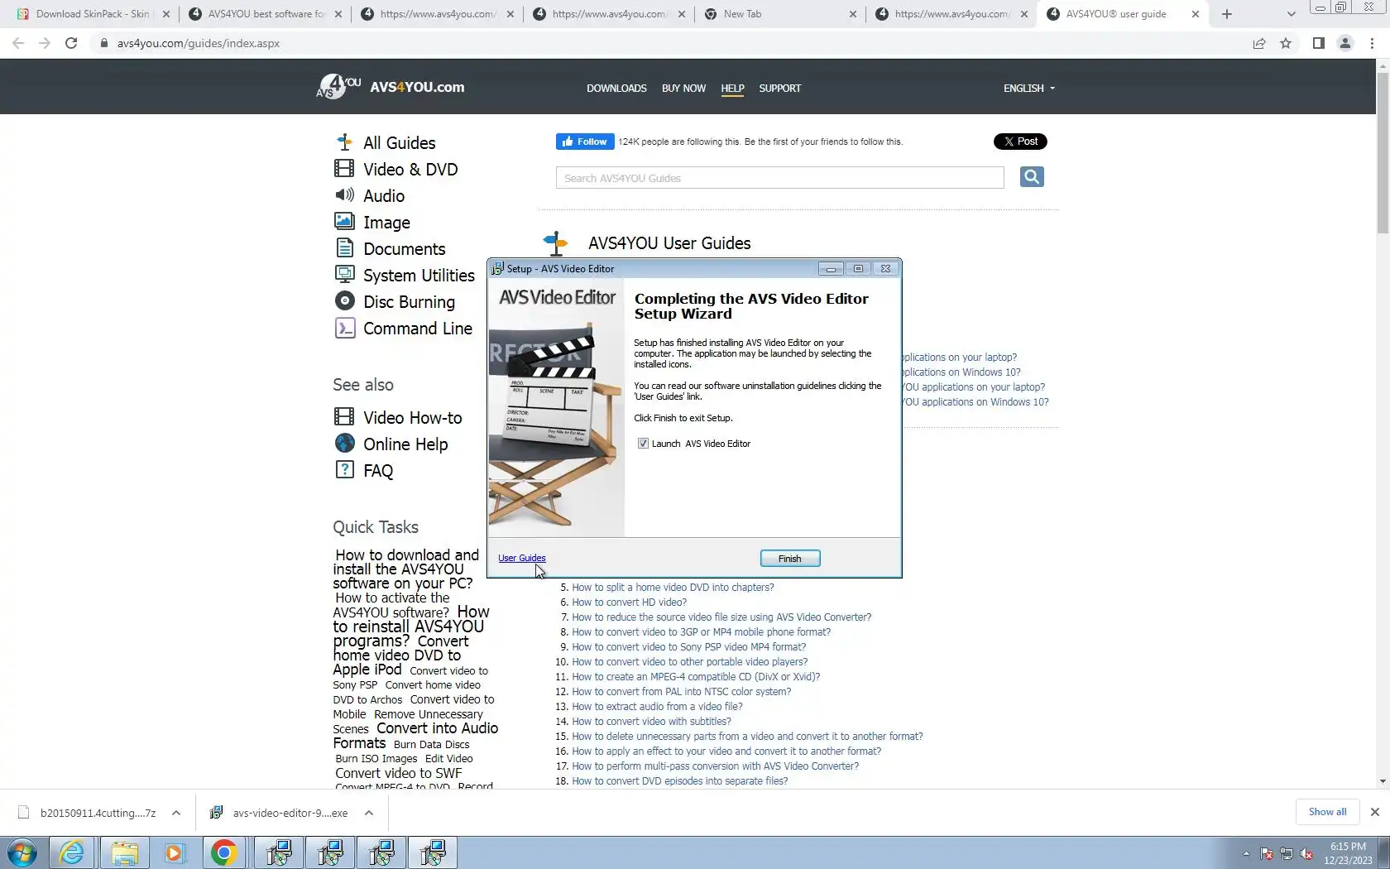This screenshot has height=869, width=1390.
Task: Show hidden system tray icons arrow
Action: coord(1246,853)
